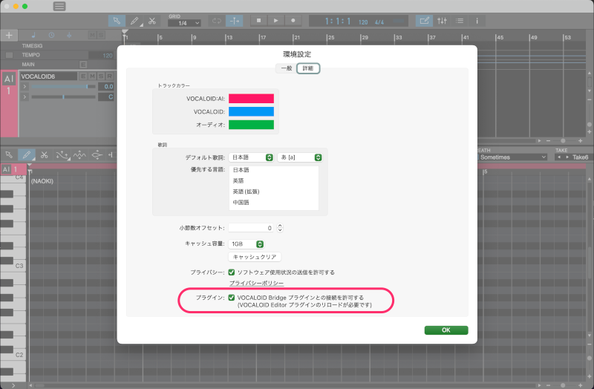Click the hamburger menu icon in title bar
594x389 pixels.
click(59, 7)
